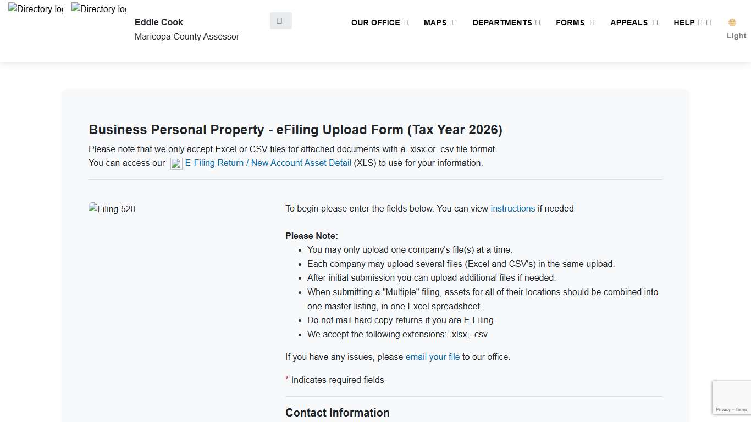Open E-Filing Return / New Account Asset Detail link
This screenshot has height=422, width=751.
268,163
